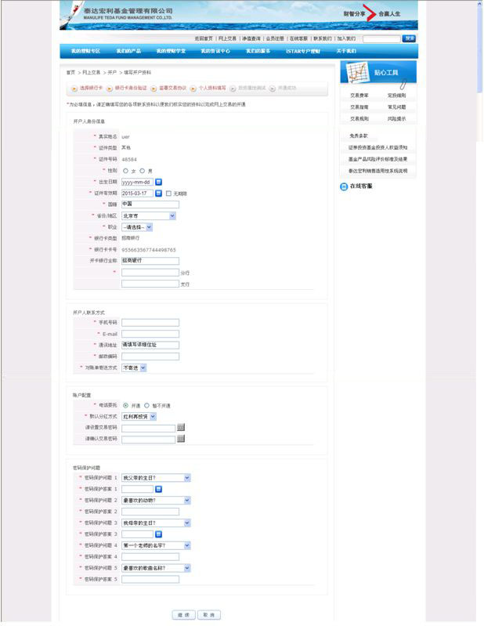The width and height of the screenshot is (484, 626).
Task: Open the 交易费率 link in sidebar
Action: click(x=359, y=96)
